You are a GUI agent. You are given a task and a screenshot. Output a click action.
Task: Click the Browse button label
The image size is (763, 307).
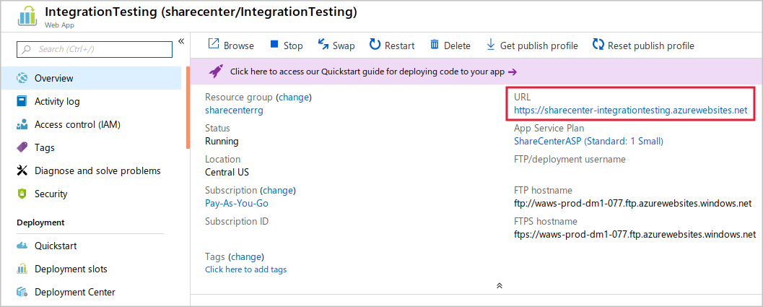click(238, 46)
